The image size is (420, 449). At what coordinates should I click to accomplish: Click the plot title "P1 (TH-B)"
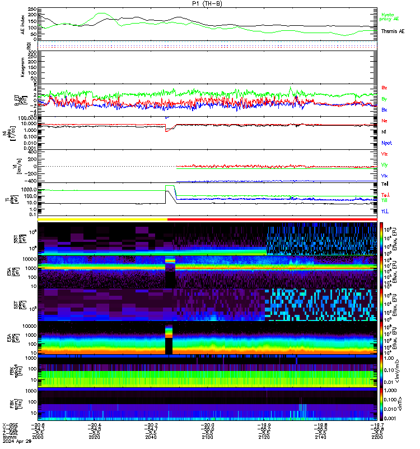[207, 3]
